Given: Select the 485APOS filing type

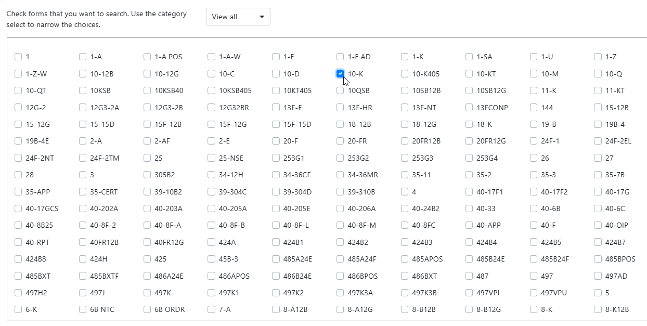Looking at the screenshot, I should coord(404,259).
